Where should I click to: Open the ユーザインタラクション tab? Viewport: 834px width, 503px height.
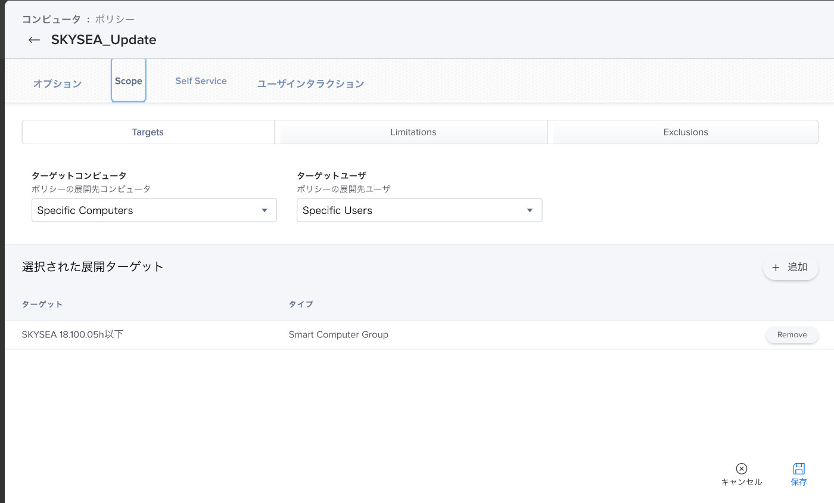[310, 84]
